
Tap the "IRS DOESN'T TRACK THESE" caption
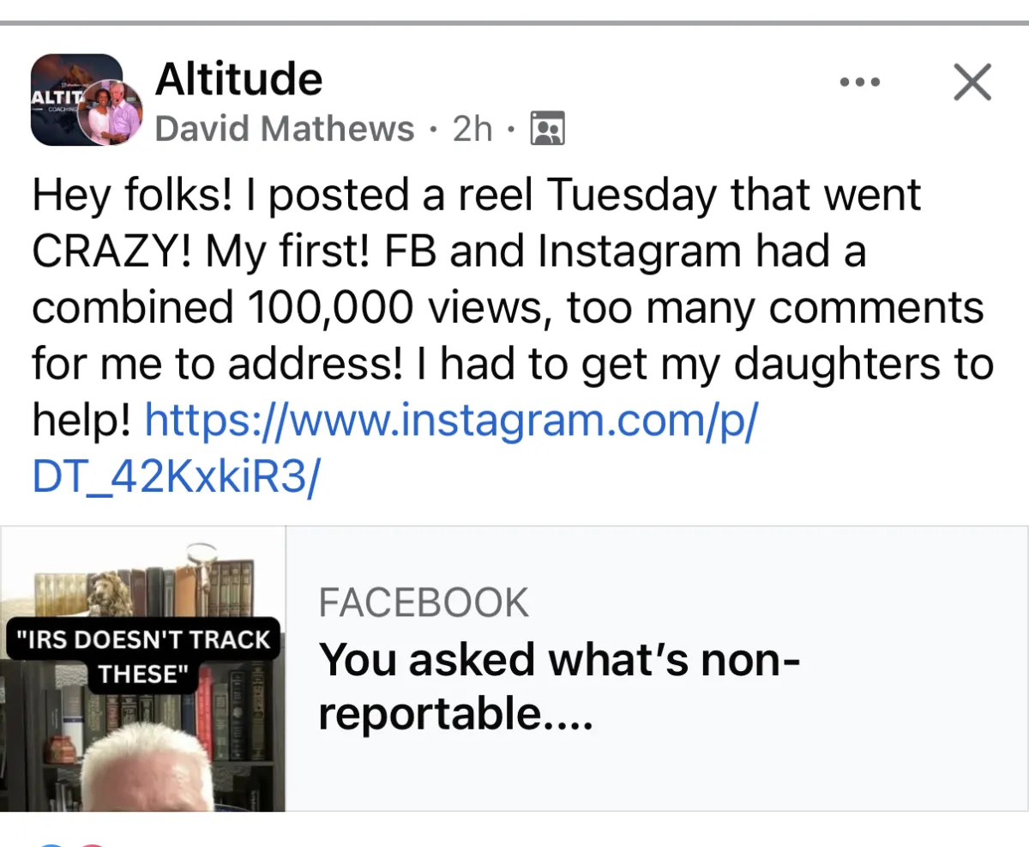click(142, 656)
